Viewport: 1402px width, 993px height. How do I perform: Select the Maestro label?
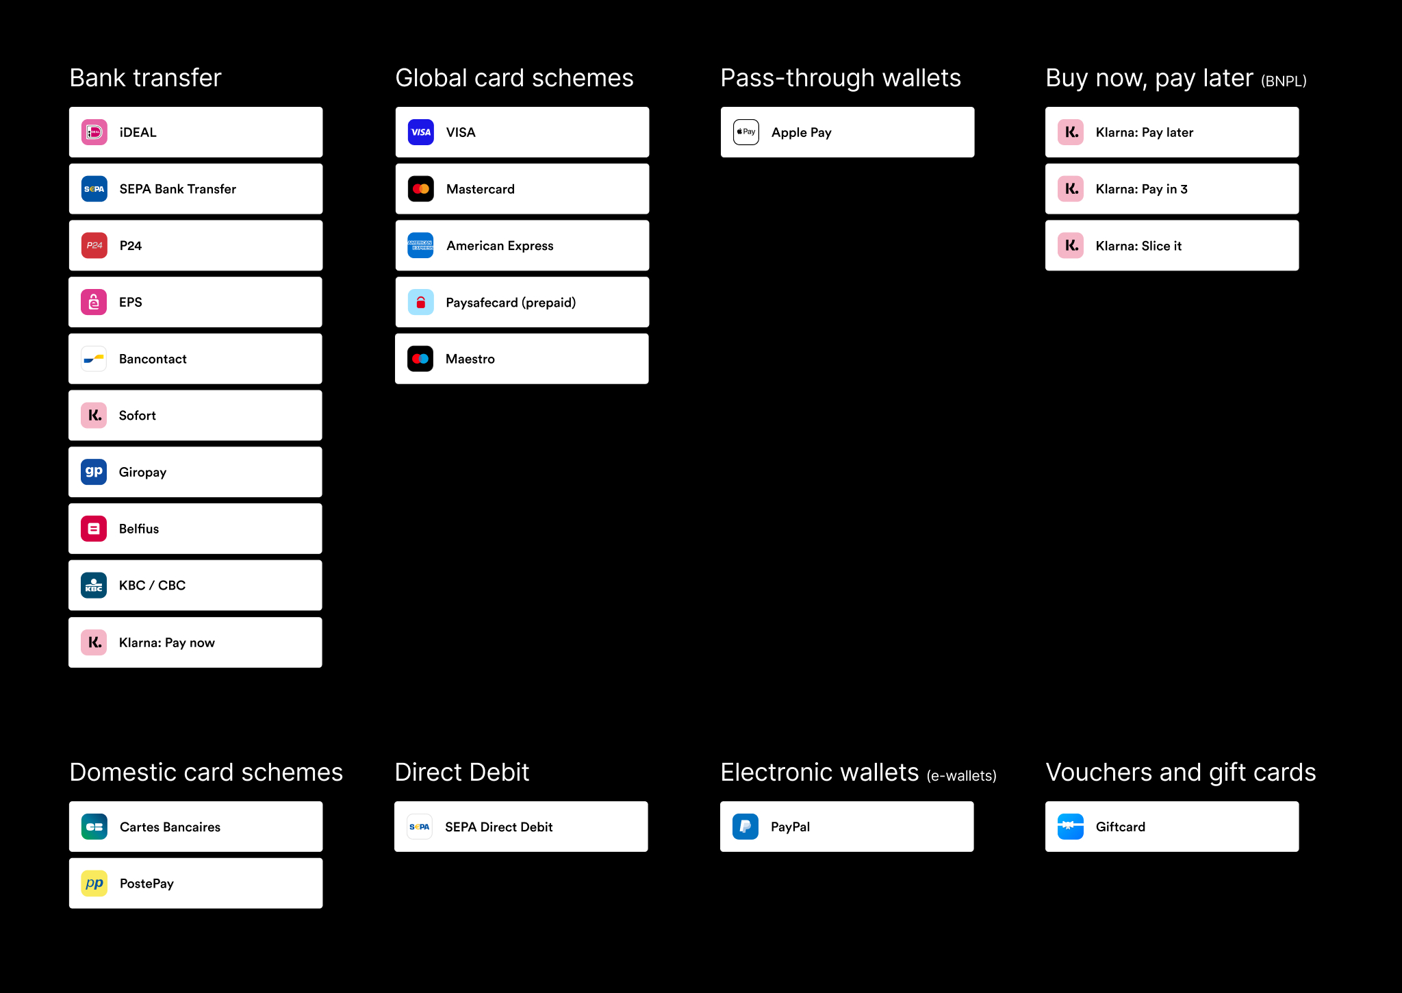point(470,359)
